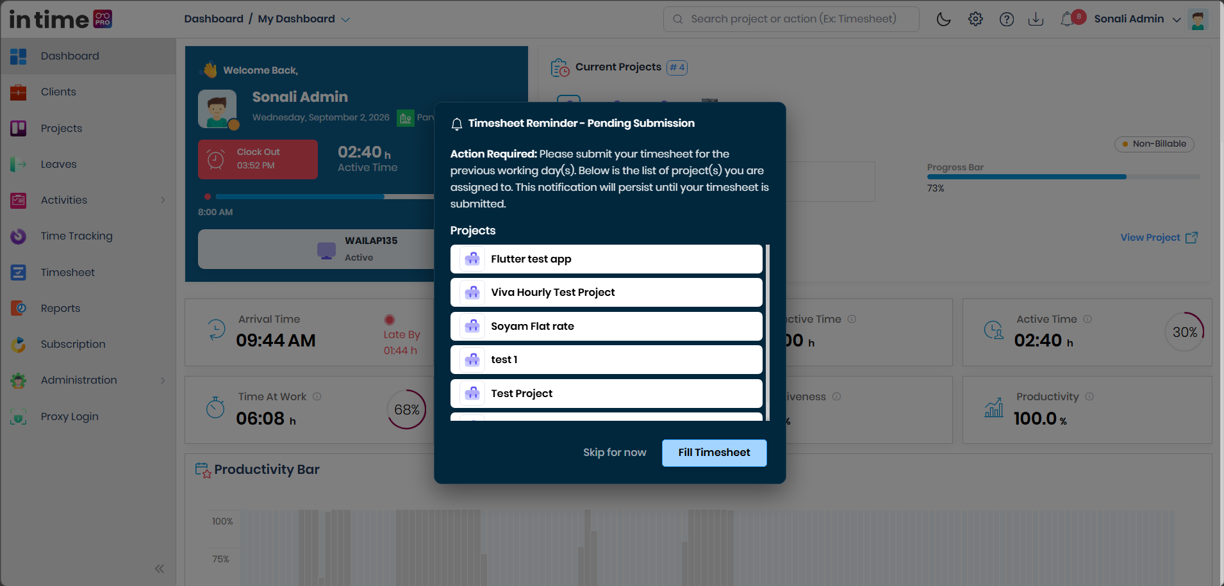Open user avatar in top right

click(x=1198, y=19)
